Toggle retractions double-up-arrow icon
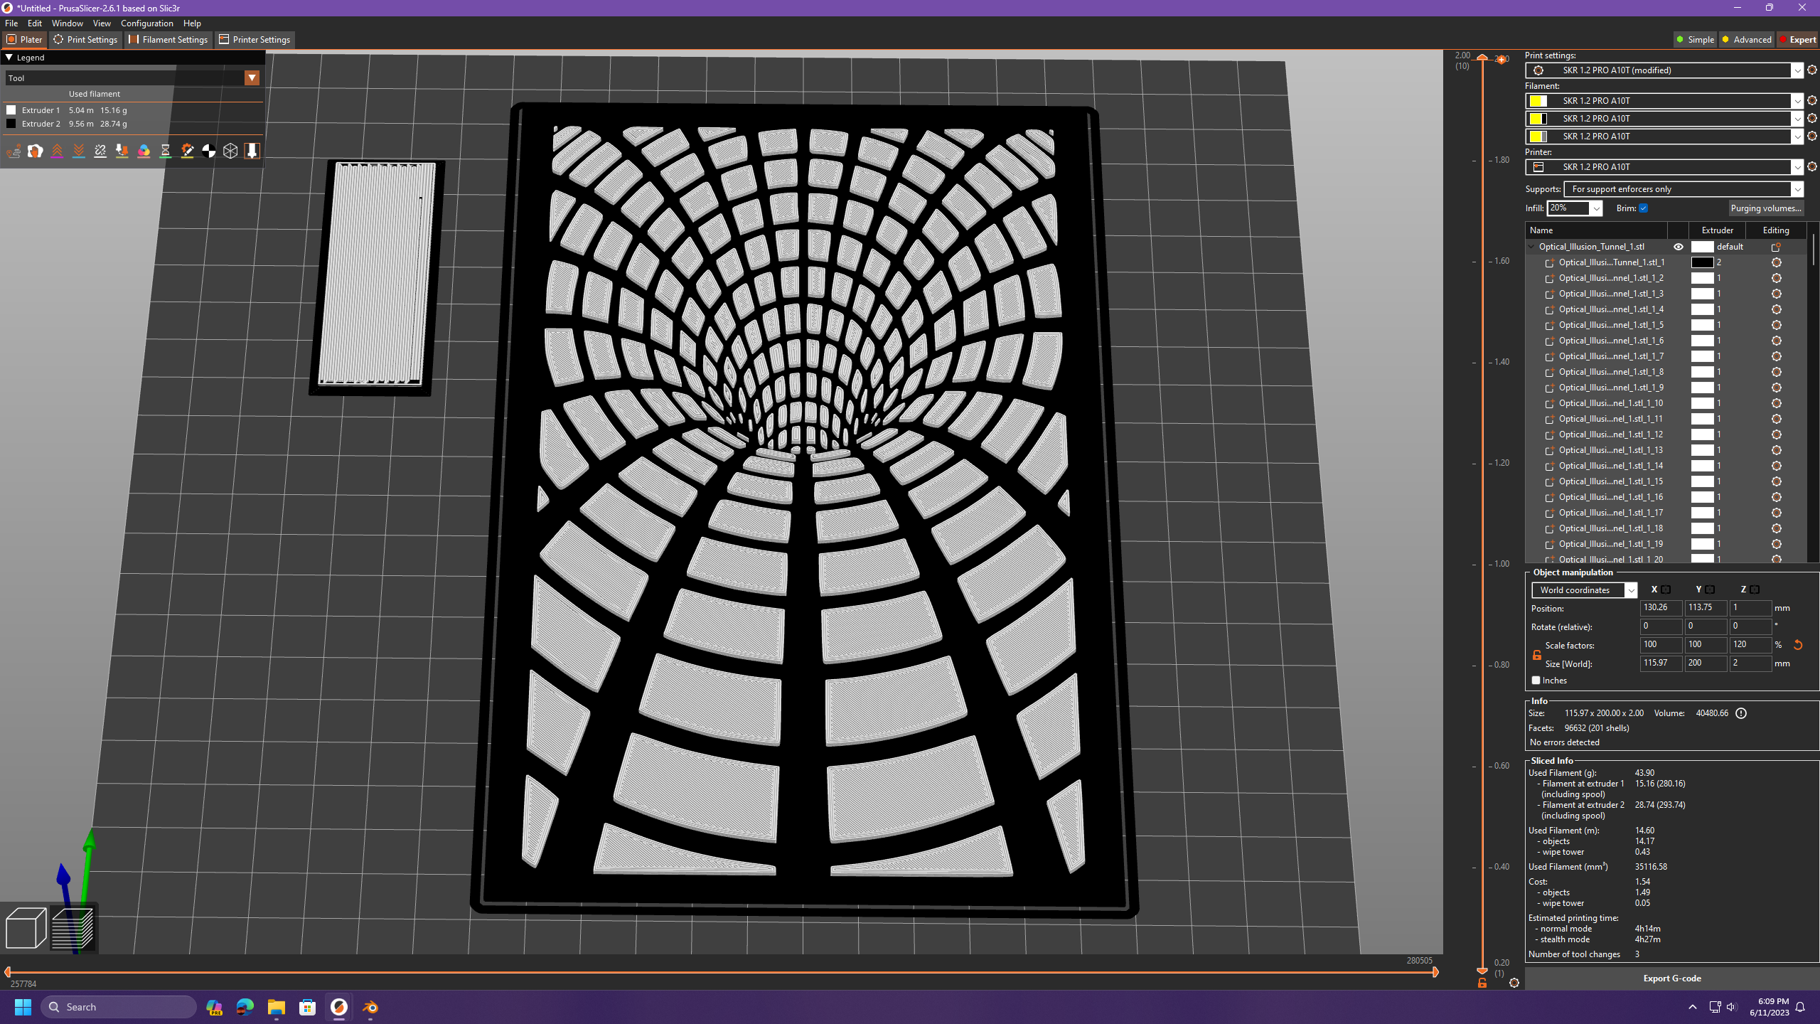The height and width of the screenshot is (1024, 1820). tap(57, 151)
